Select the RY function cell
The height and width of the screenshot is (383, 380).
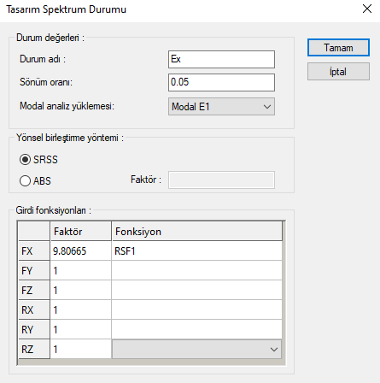click(x=196, y=329)
